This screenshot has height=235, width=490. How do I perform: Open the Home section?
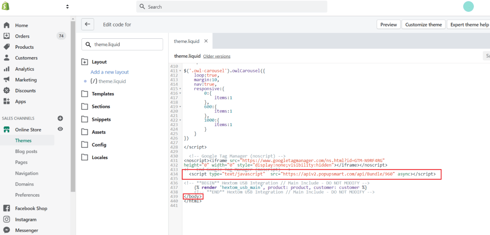(x=22, y=25)
